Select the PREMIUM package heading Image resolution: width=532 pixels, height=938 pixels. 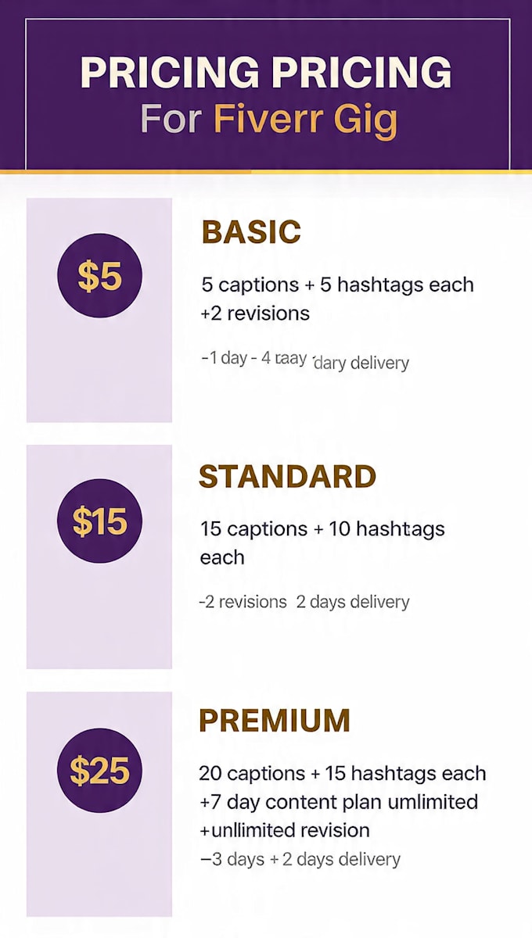coord(275,720)
